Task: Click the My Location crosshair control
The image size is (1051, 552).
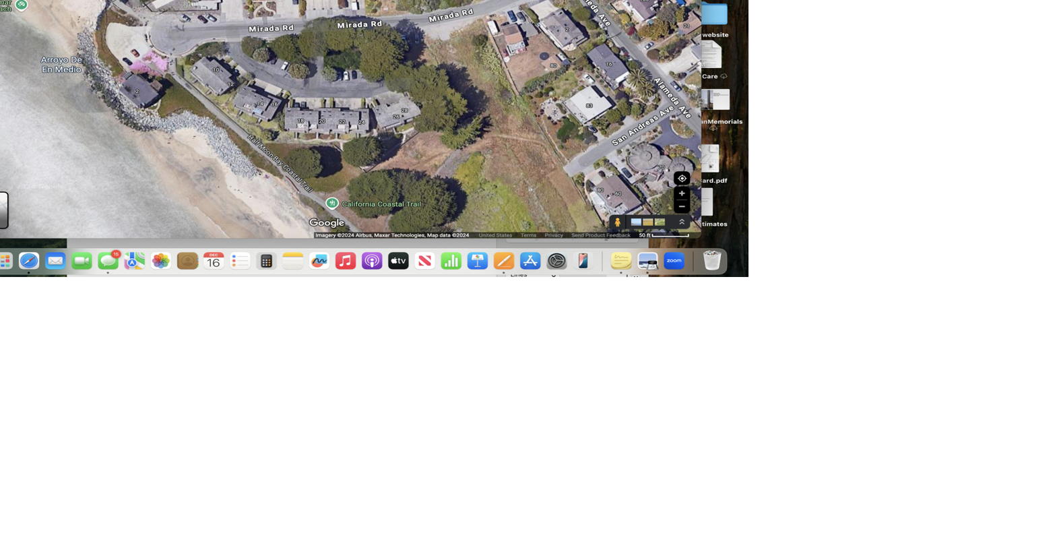Action: click(682, 178)
